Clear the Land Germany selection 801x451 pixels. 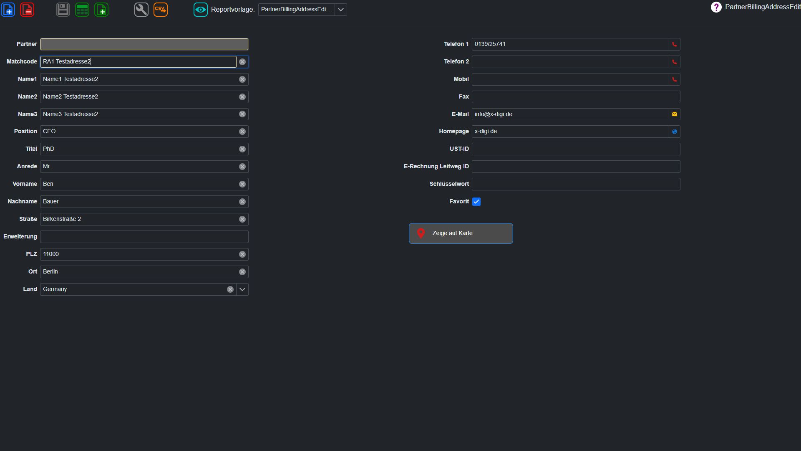pyautogui.click(x=230, y=289)
